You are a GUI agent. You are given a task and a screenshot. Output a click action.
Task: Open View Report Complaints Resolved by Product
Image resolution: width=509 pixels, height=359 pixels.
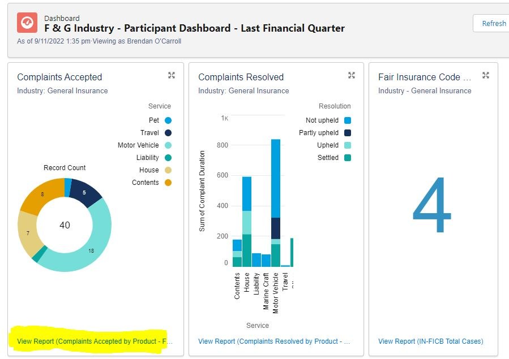click(274, 341)
